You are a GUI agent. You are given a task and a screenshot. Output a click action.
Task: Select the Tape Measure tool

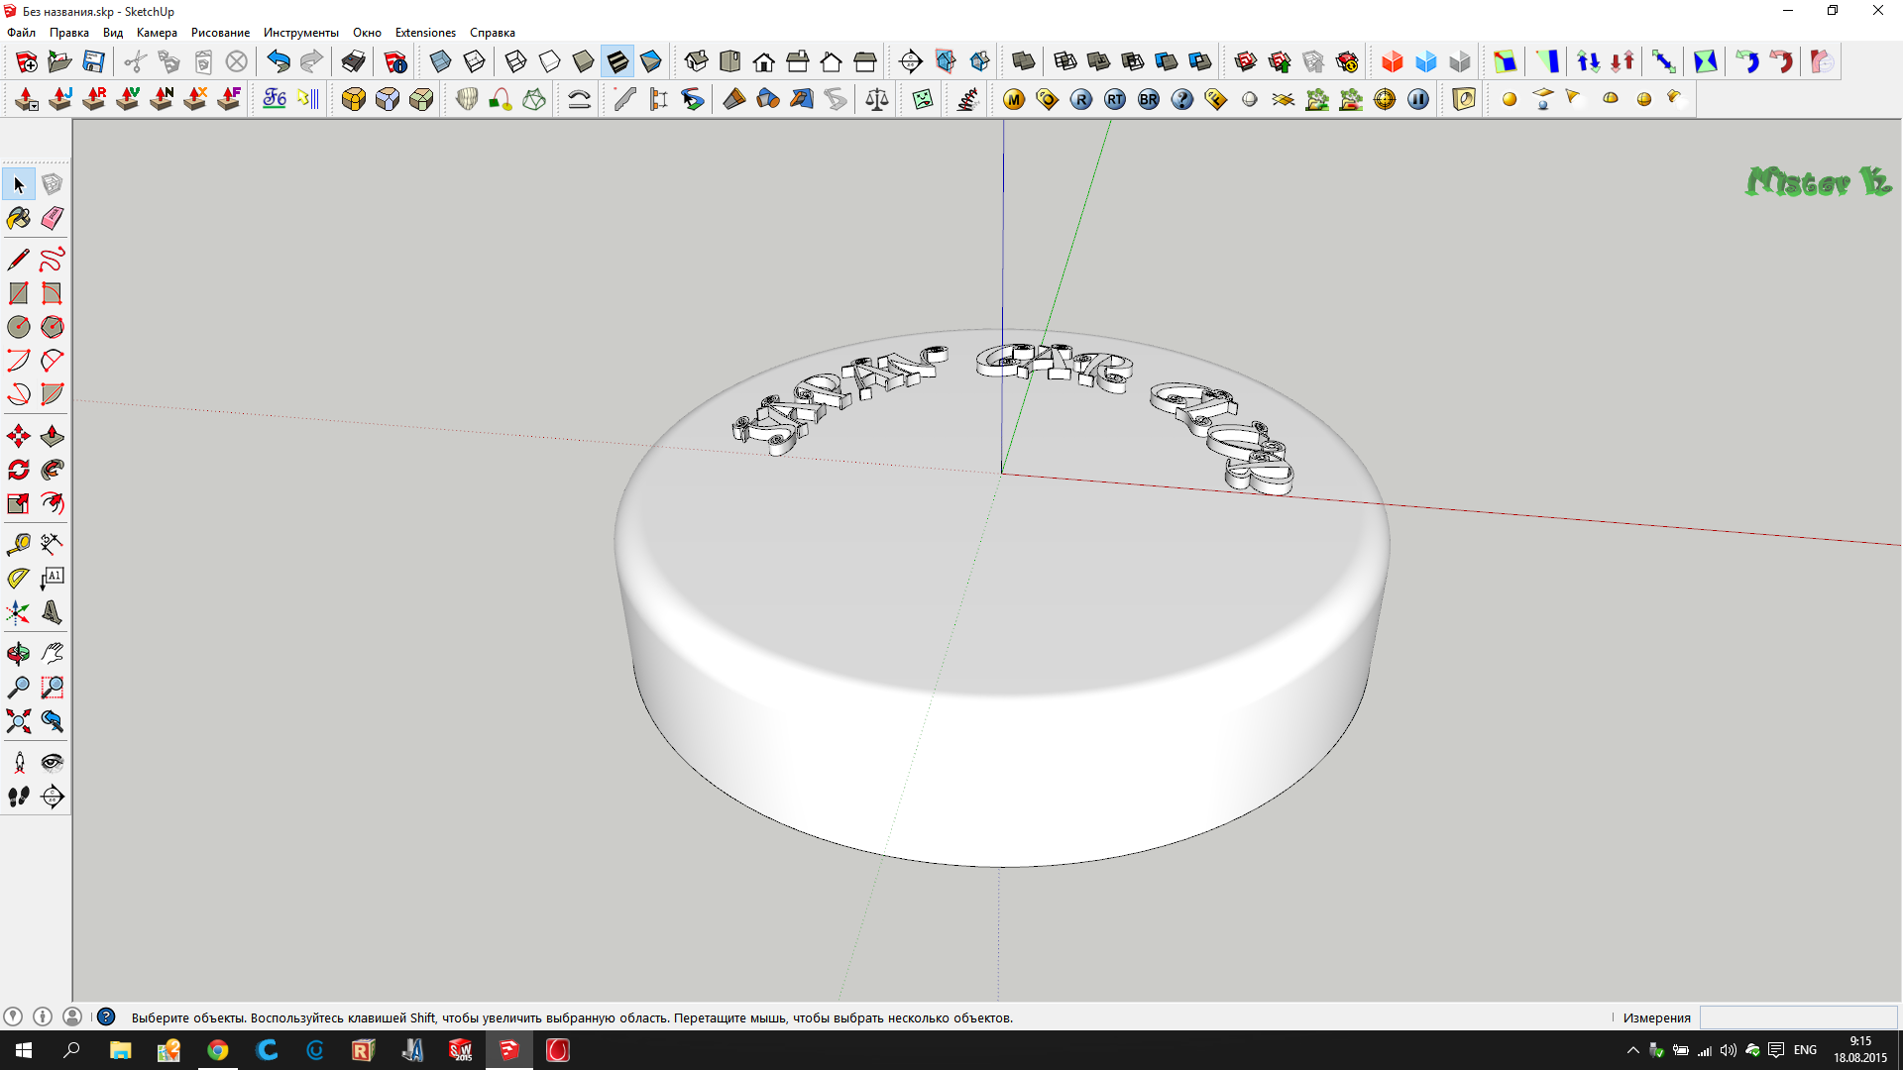click(19, 544)
